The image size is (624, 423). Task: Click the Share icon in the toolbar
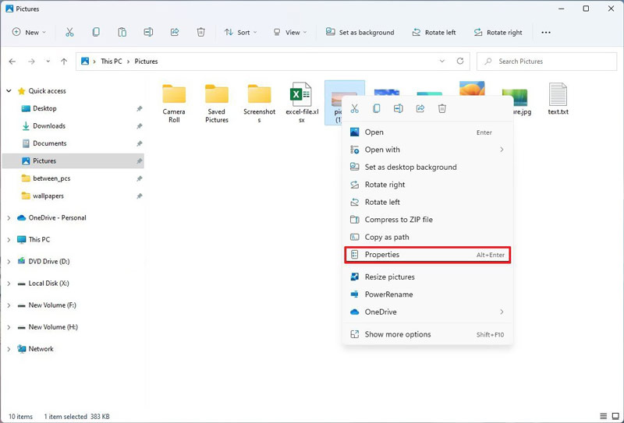point(175,32)
